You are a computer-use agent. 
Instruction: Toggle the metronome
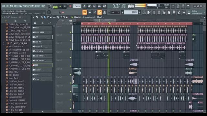[85, 6]
